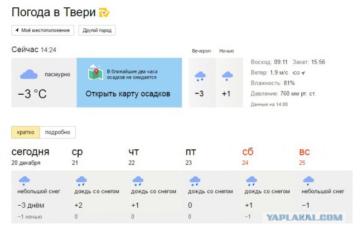Open the precipitation map icon with red pin
Screen dimensions: 357x234
tap(95, 72)
